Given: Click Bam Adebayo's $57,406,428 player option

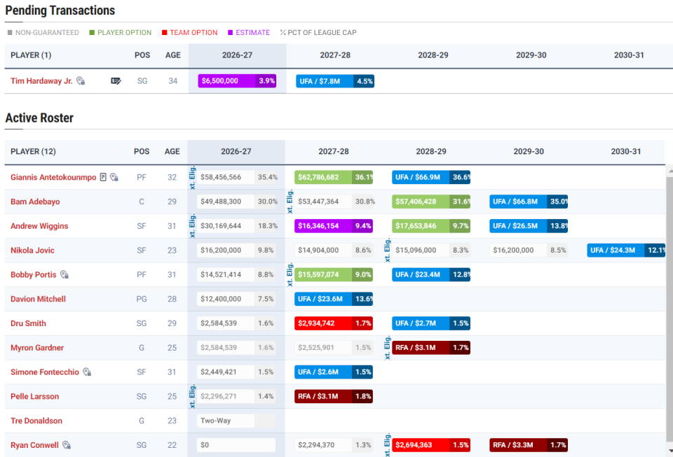Looking at the screenshot, I should tap(431, 202).
